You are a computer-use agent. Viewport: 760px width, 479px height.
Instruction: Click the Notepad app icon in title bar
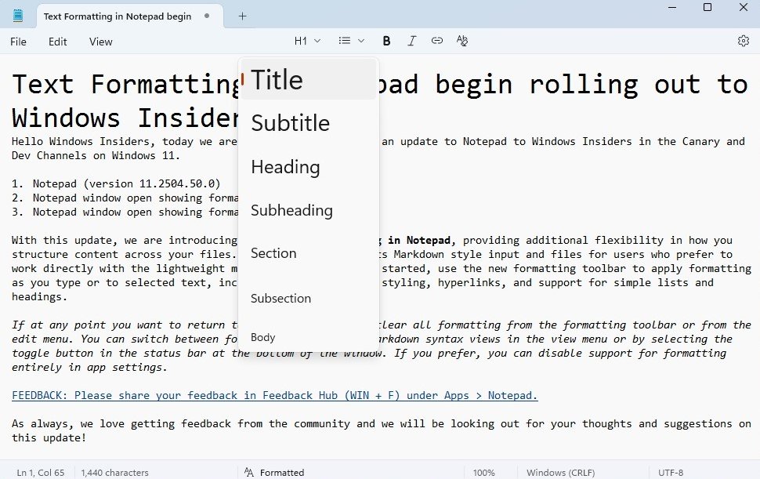(x=18, y=16)
